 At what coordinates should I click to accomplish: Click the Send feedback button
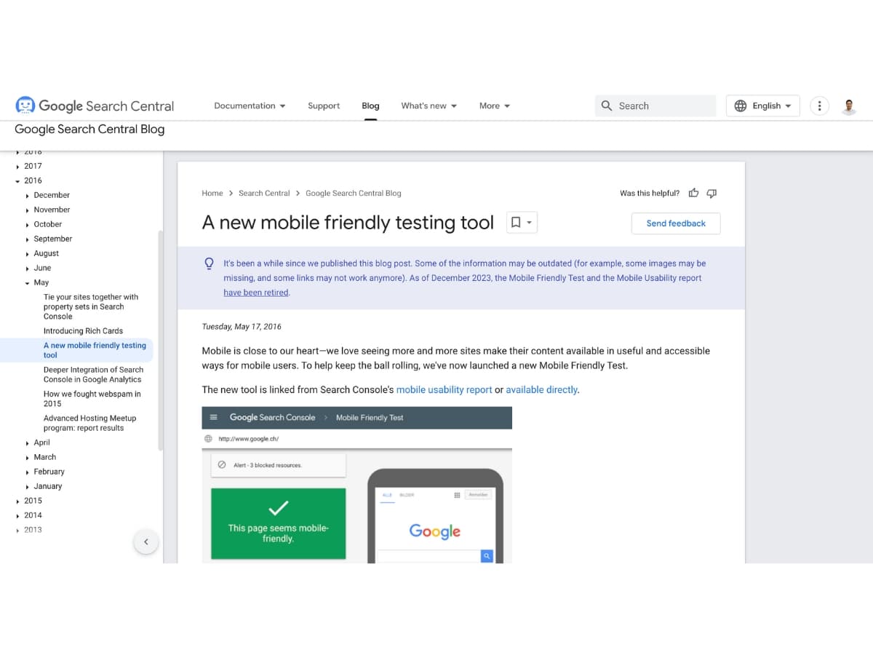coord(676,223)
